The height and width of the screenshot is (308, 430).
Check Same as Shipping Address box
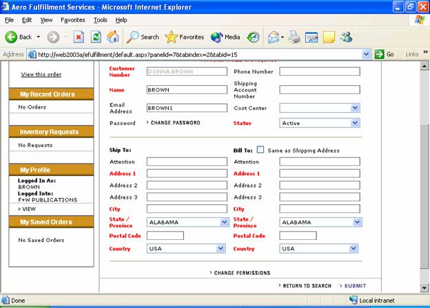(260, 149)
